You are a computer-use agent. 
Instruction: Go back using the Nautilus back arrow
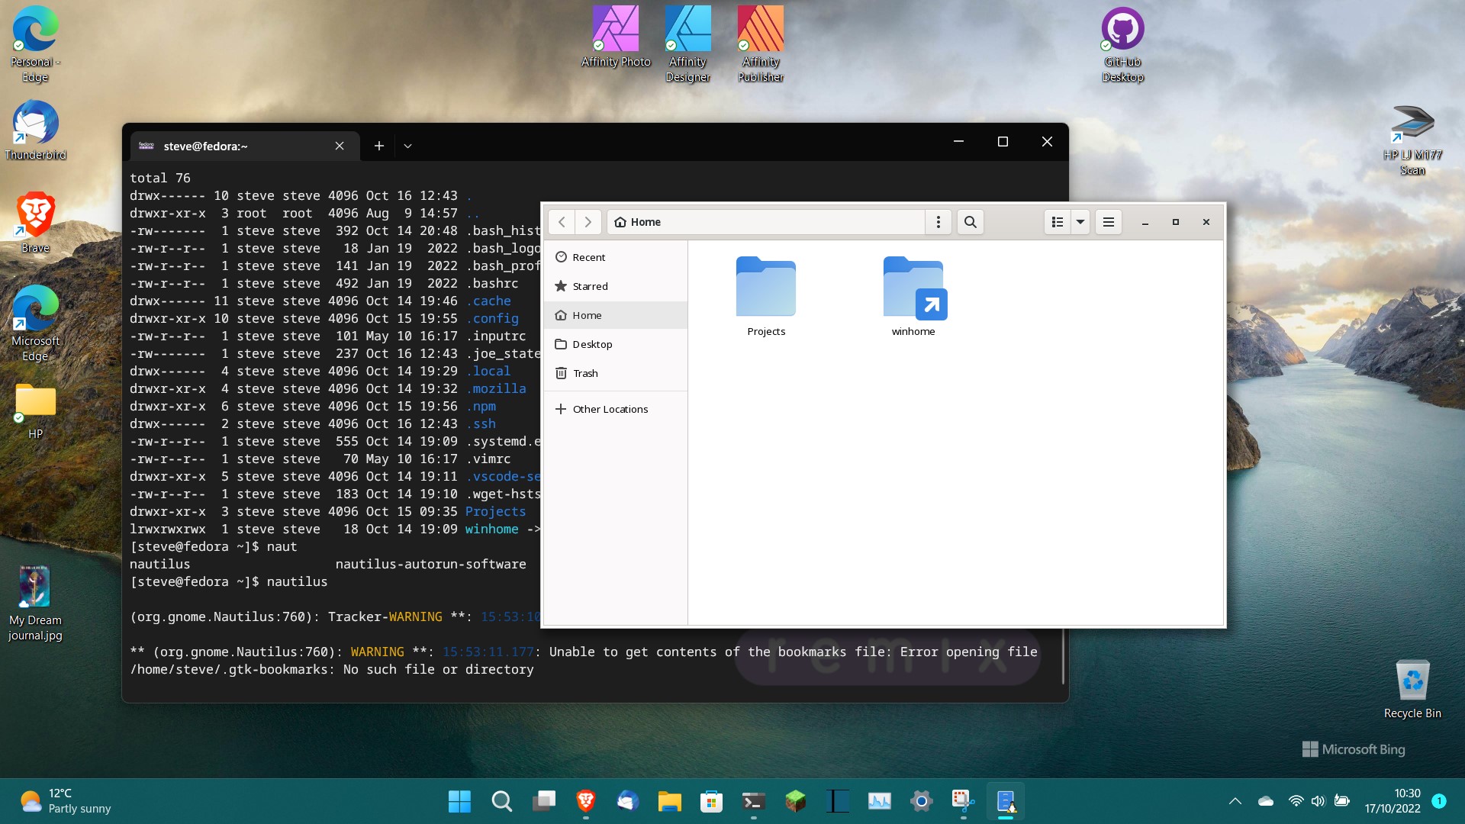pos(562,222)
